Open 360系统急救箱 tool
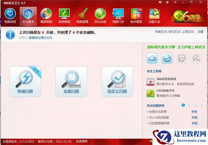Image resolution: width=208 pixels, height=145 pixels. tap(171, 81)
